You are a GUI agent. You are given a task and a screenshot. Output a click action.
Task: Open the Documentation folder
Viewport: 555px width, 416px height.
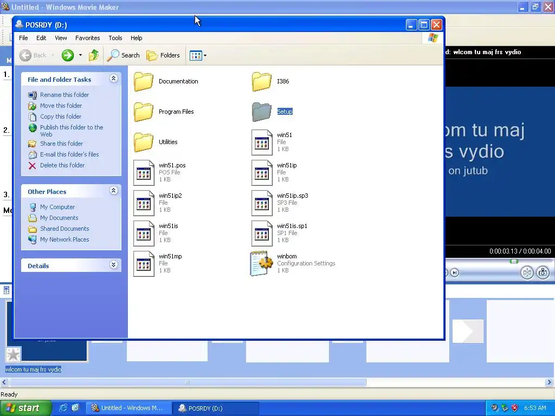(x=166, y=81)
